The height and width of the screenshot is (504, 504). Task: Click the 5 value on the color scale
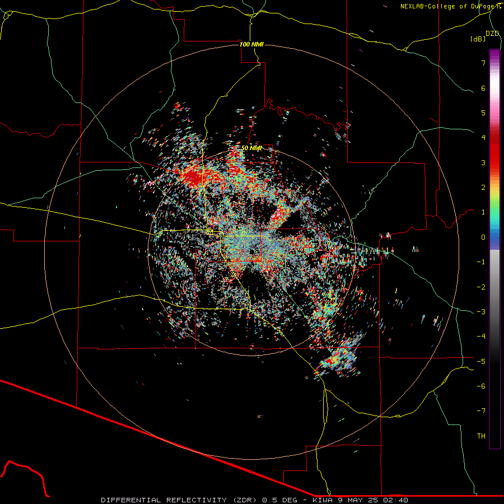(x=483, y=113)
